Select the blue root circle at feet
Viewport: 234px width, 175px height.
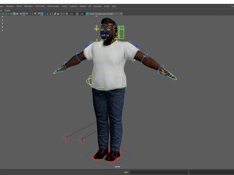[x=109, y=157]
